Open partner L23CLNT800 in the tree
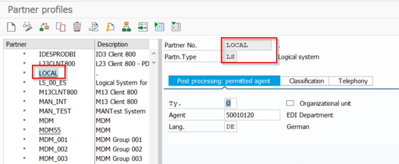This screenshot has height=164, width=399. coord(57,63)
